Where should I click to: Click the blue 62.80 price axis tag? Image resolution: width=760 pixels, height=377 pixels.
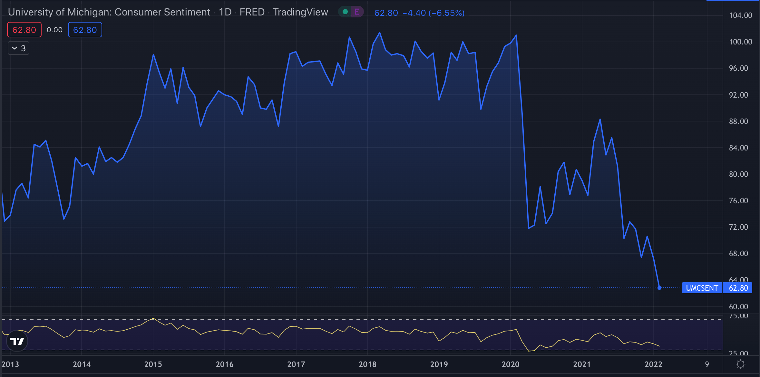click(x=738, y=288)
